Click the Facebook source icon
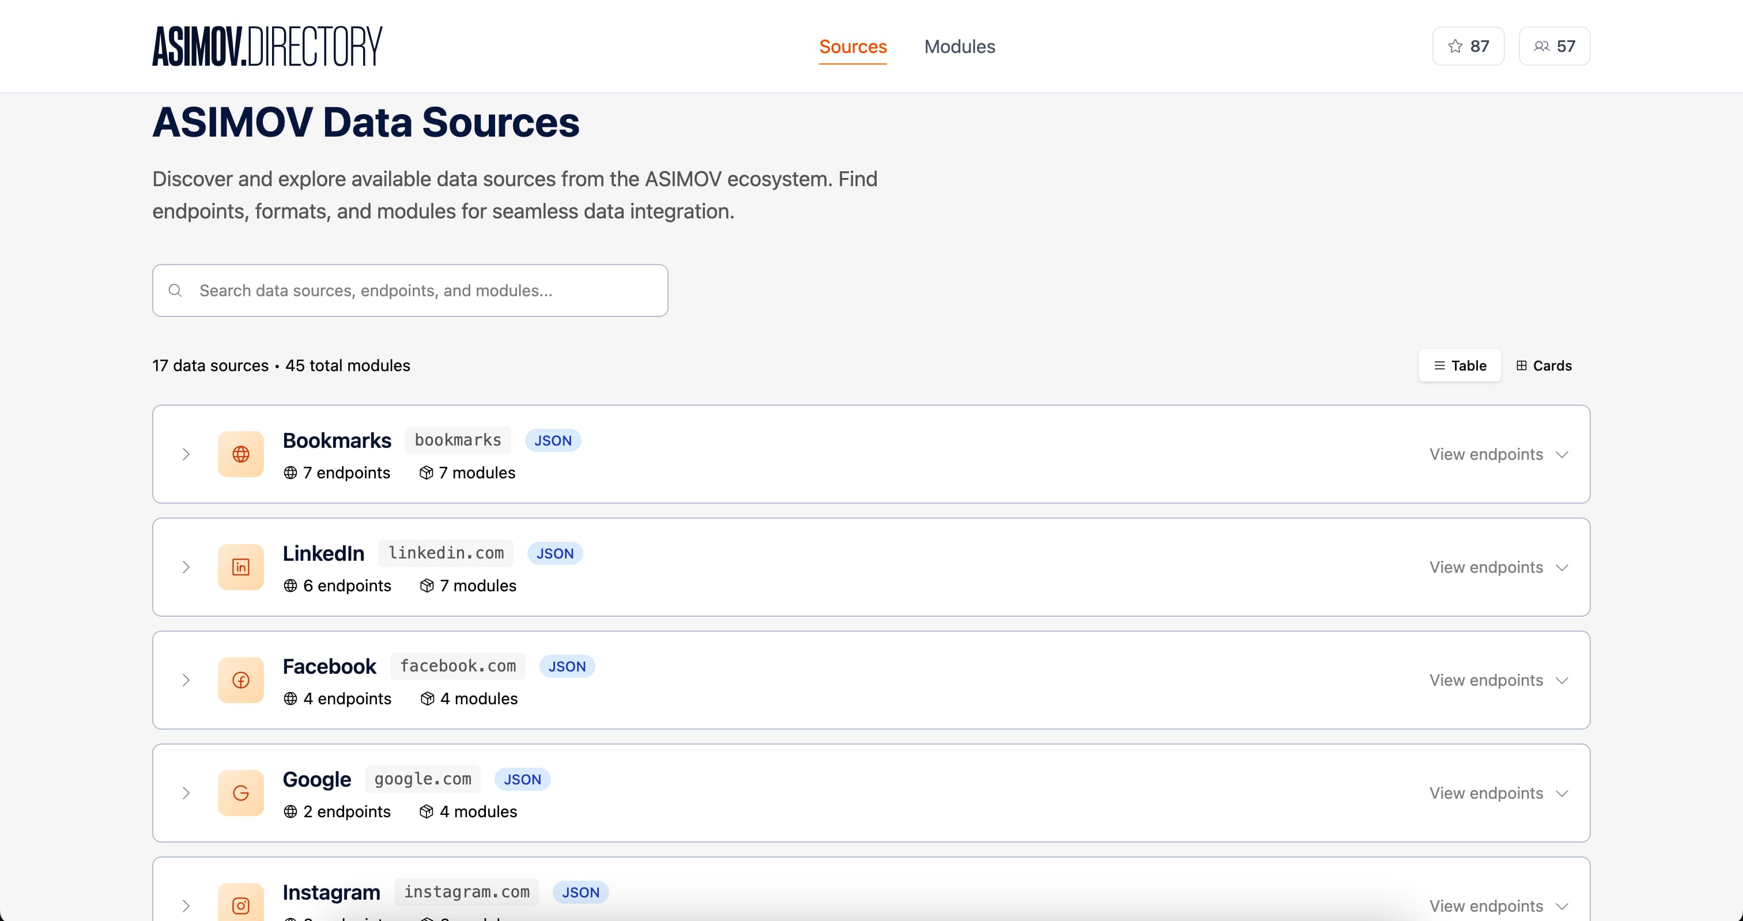Image resolution: width=1743 pixels, height=921 pixels. click(241, 680)
